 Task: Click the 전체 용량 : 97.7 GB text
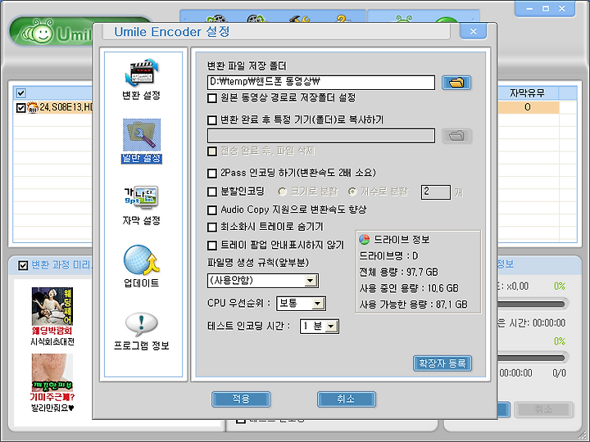[399, 272]
